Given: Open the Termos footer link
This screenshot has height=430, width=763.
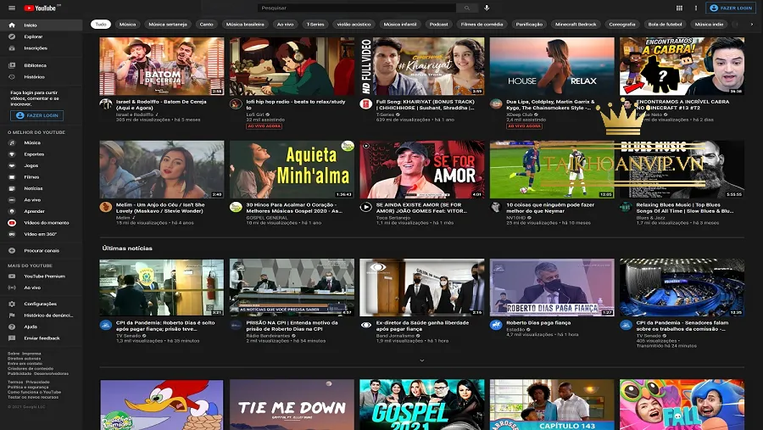Looking at the screenshot, I should (x=14, y=383).
